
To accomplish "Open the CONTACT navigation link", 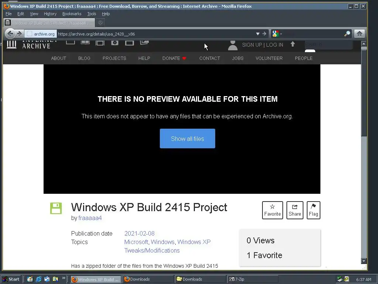I will 210,58.
